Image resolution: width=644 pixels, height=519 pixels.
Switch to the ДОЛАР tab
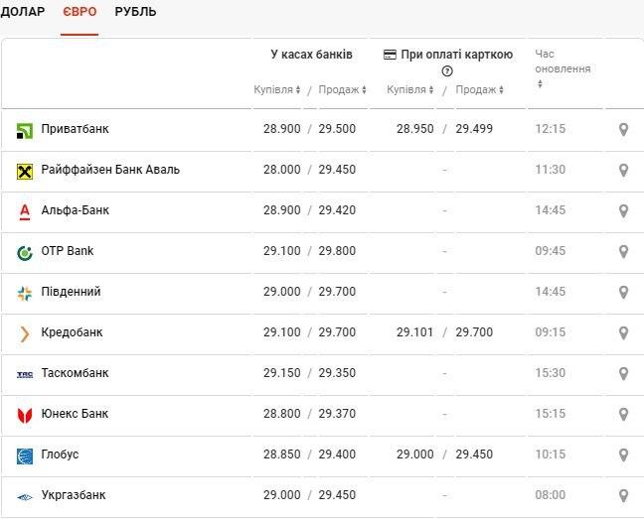(x=23, y=13)
